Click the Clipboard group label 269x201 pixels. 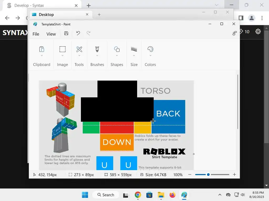tap(42, 65)
